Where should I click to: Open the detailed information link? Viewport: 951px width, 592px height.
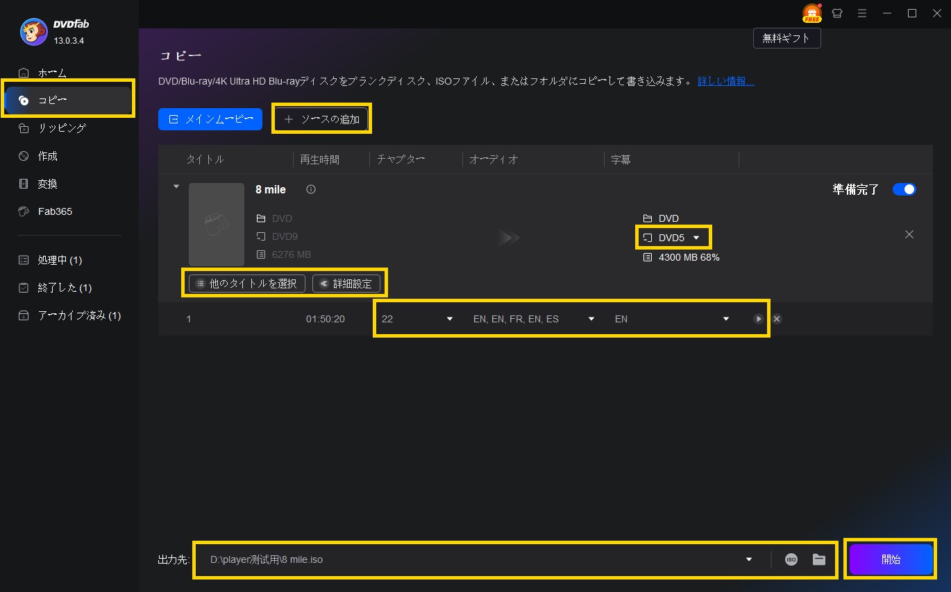(725, 81)
